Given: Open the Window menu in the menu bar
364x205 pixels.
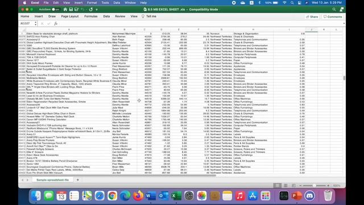Looking at the screenshot, I should click(130, 3).
